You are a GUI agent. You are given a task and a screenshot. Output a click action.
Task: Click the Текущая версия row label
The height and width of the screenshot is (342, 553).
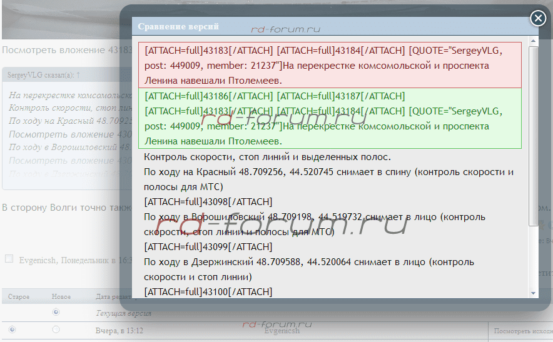[119, 312]
